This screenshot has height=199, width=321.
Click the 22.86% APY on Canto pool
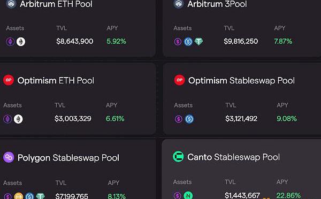click(288, 195)
